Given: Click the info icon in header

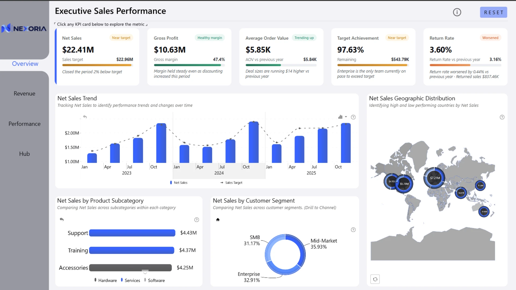Looking at the screenshot, I should pos(457,12).
